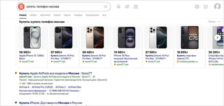Open AirPods Max sitelink
The image size is (224, 106).
pos(75,87)
